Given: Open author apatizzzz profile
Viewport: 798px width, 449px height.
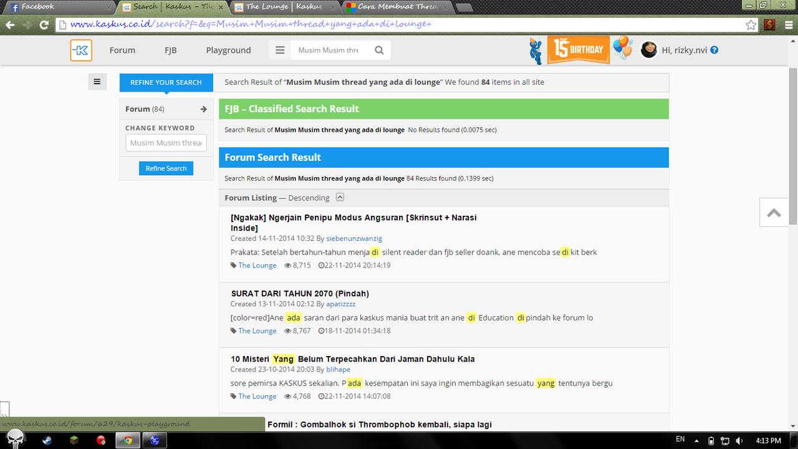Looking at the screenshot, I should tap(340, 304).
